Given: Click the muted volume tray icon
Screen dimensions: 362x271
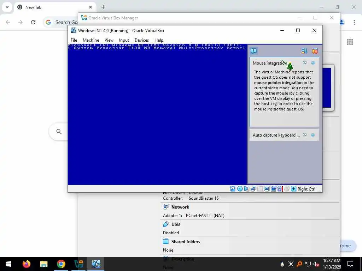Looking at the screenshot, I should [x=316, y=264].
